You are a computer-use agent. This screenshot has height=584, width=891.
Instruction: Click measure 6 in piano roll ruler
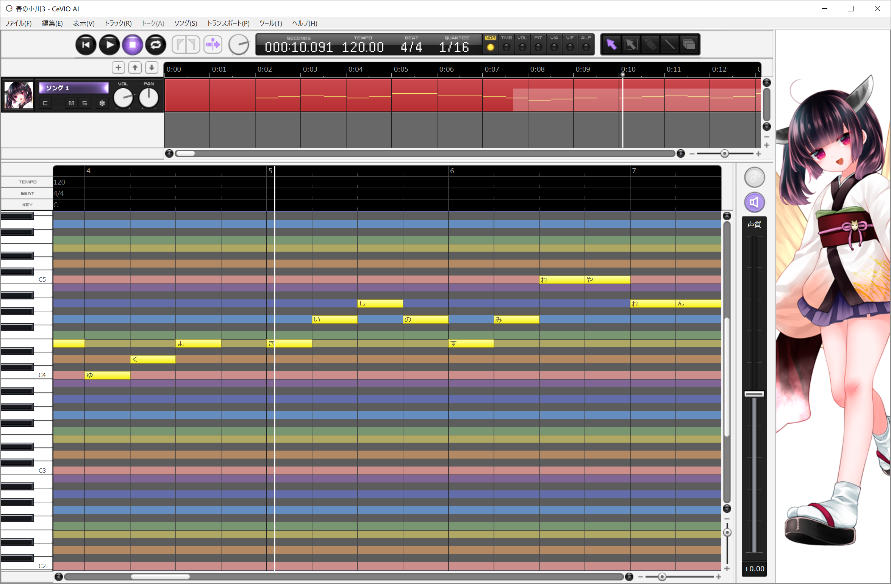pos(452,171)
